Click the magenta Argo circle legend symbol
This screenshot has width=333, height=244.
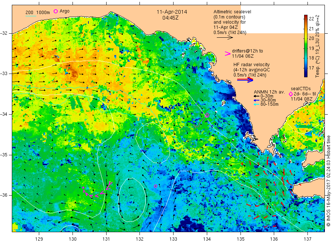(55, 11)
